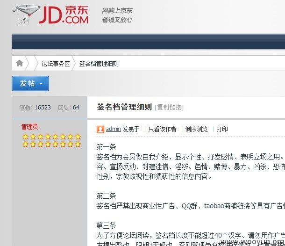Click the 第二条 heading text

[x=106, y=196]
